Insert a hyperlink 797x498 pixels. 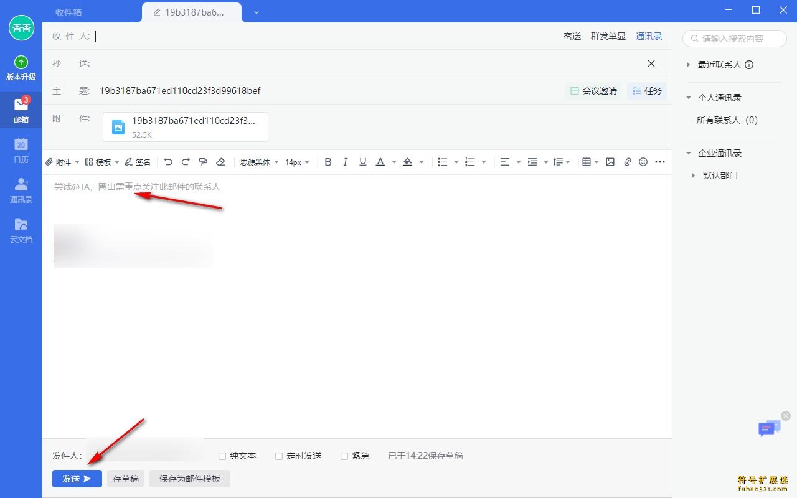coord(628,162)
